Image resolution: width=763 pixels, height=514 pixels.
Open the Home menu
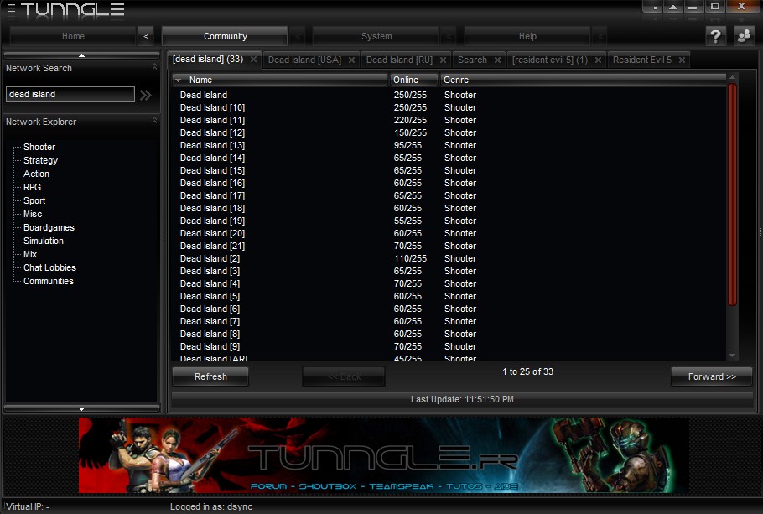[73, 37]
